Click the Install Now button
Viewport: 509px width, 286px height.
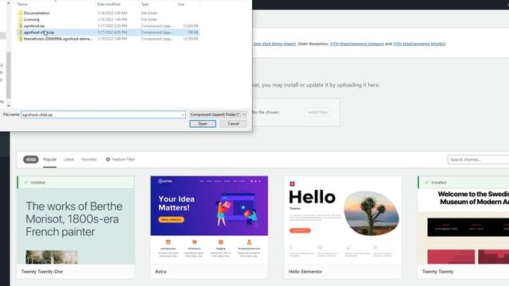tap(317, 112)
